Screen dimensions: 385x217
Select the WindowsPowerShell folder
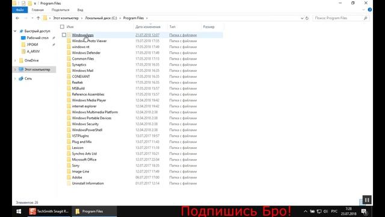[87, 130]
